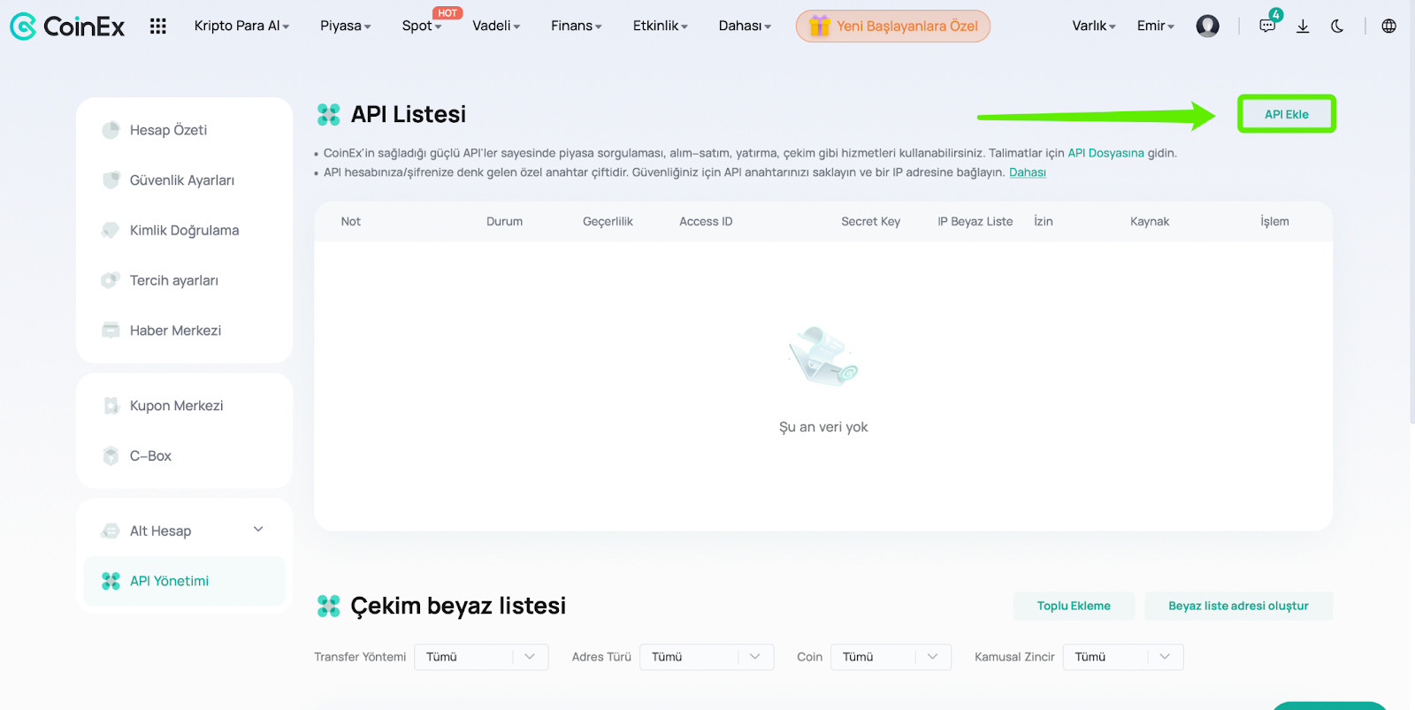Open the language globe icon
1415x710 pixels.
coord(1389,27)
